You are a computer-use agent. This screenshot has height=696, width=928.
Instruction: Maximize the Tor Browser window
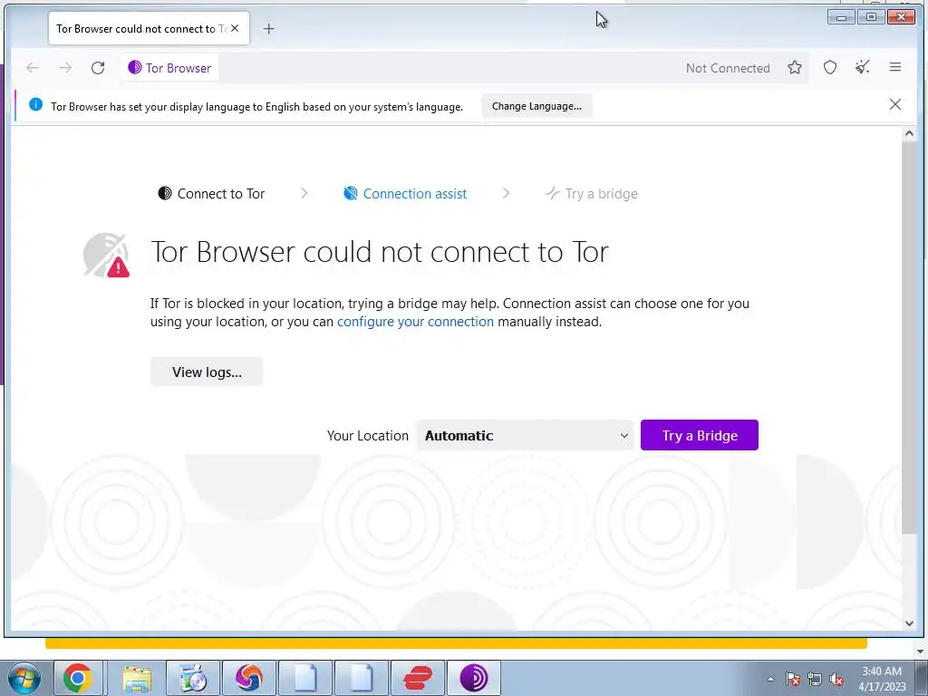(871, 17)
